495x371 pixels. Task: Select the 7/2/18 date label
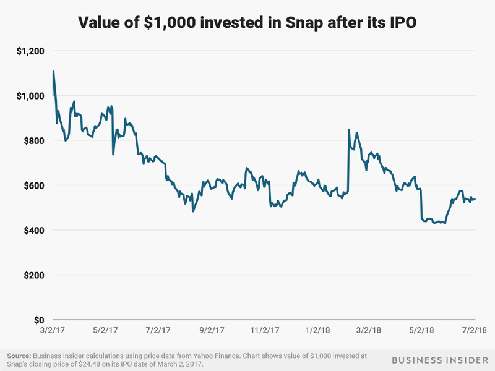pyautogui.click(x=475, y=330)
